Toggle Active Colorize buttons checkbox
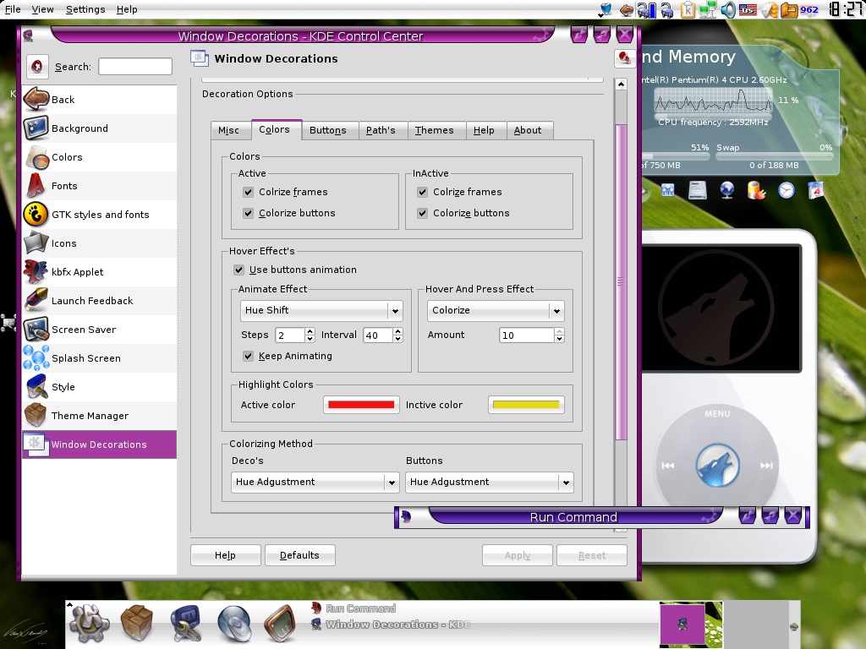This screenshot has width=866, height=649. point(248,213)
